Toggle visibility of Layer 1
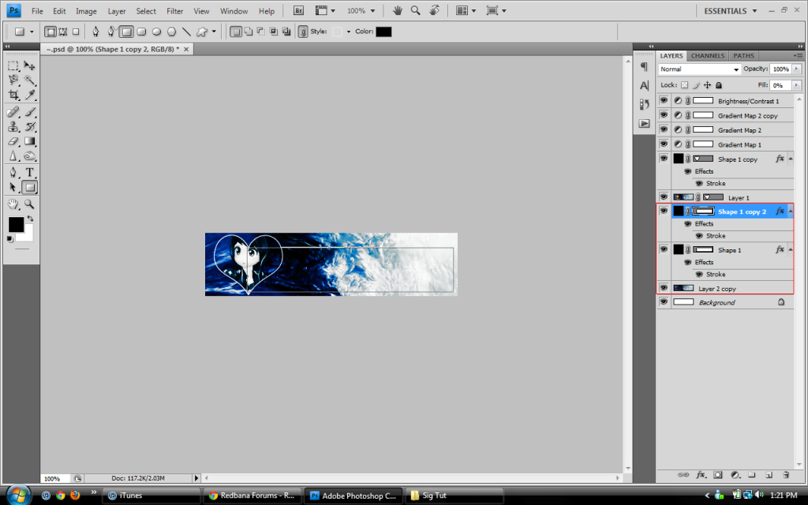Viewport: 808px width, 505px height. coord(664,196)
